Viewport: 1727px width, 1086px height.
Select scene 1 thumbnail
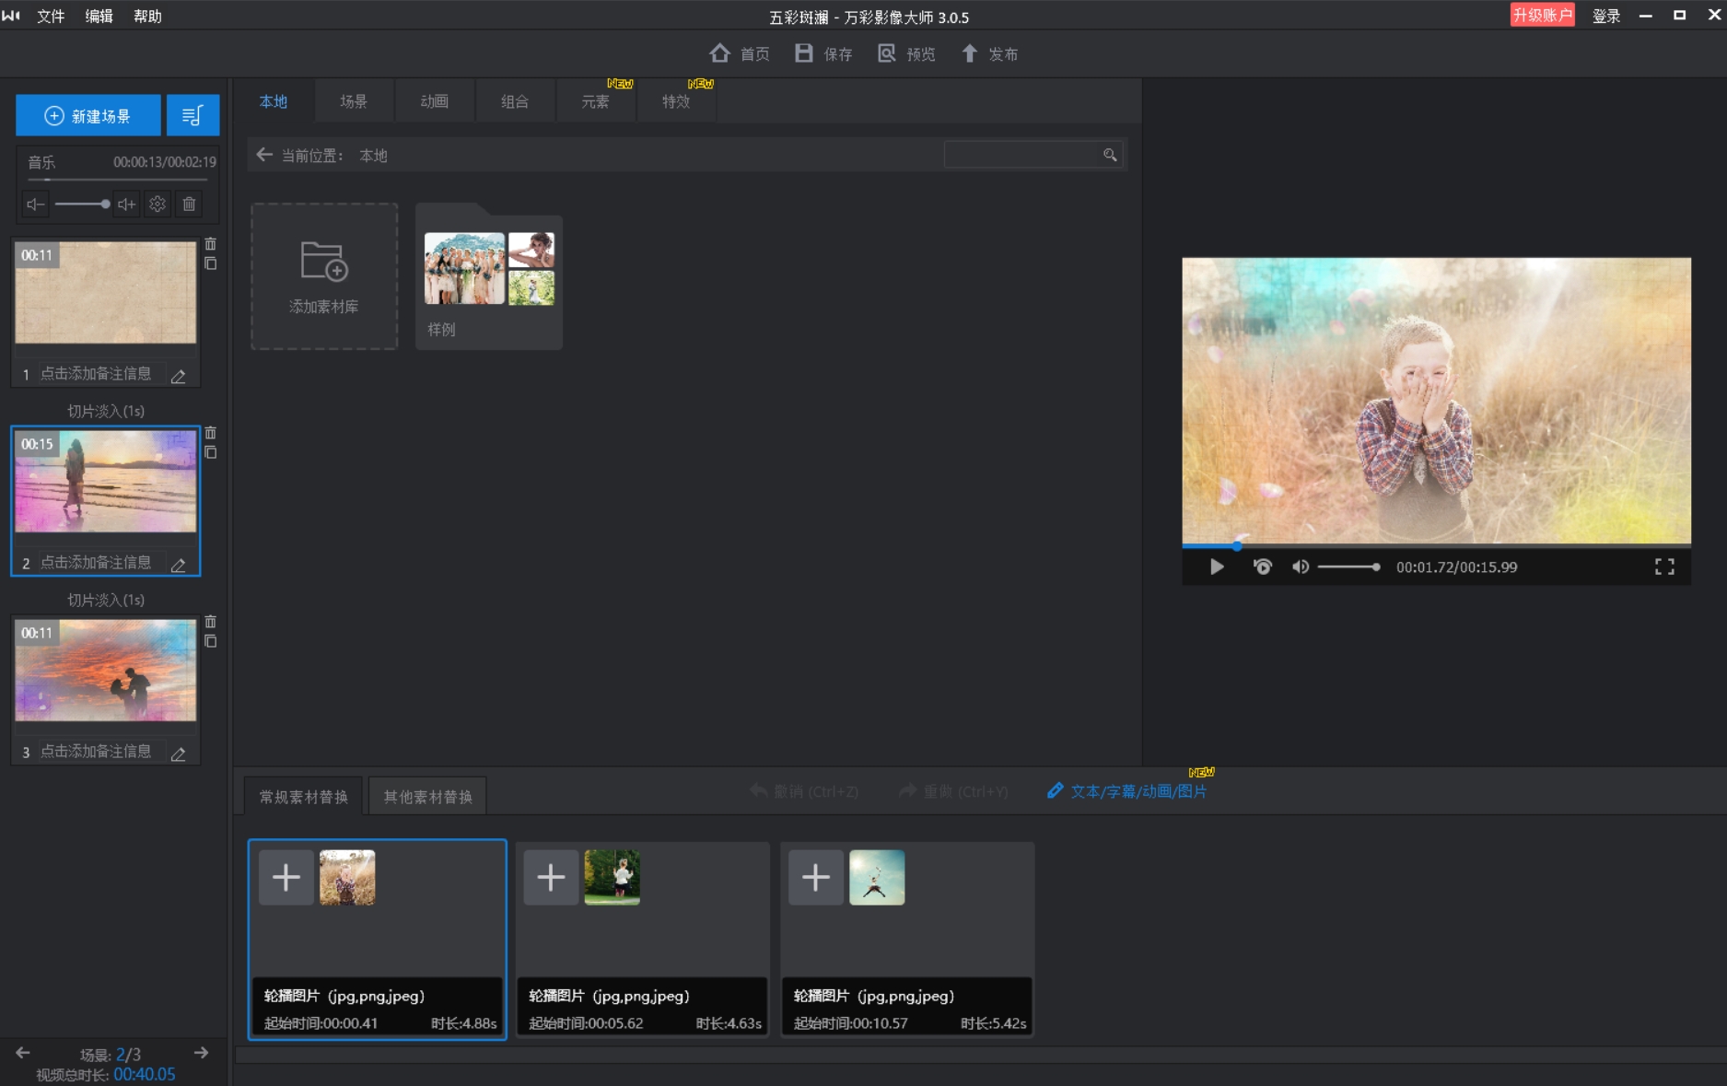[106, 293]
